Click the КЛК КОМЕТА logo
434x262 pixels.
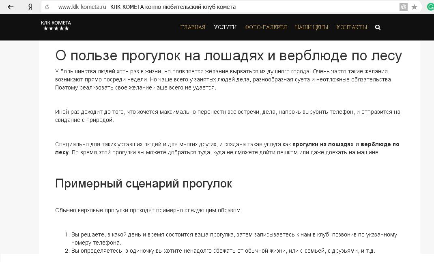point(56,26)
